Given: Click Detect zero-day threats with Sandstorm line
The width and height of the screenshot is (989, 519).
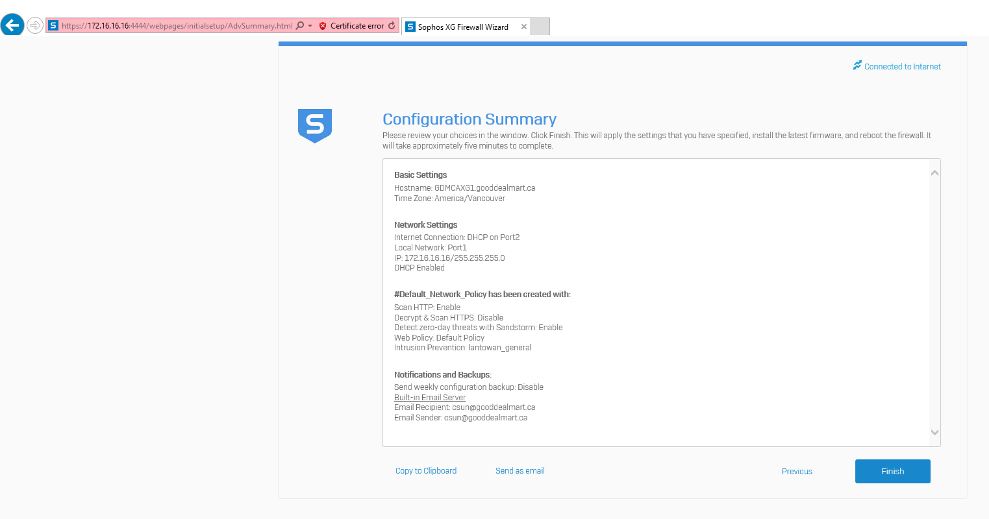Looking at the screenshot, I should click(x=479, y=328).
